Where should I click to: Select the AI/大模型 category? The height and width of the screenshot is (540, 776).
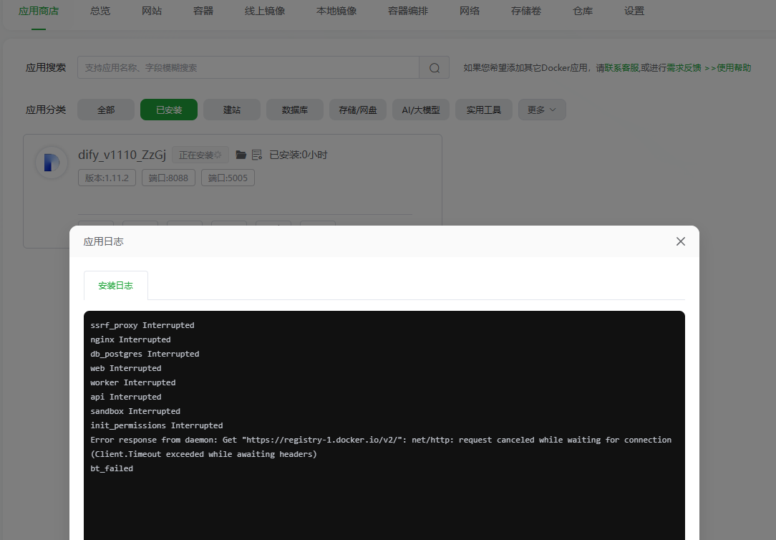point(420,110)
